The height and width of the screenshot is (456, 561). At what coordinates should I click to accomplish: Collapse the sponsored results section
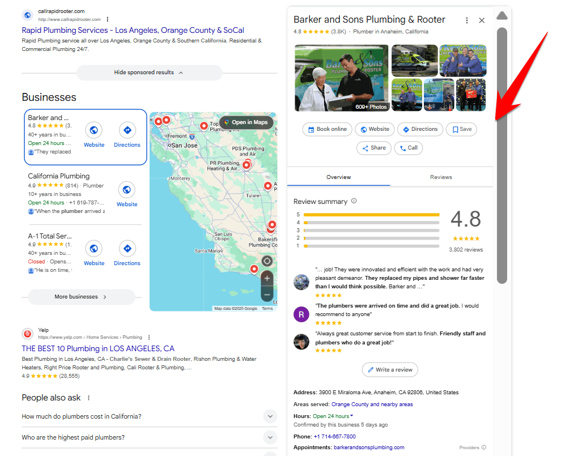pos(149,73)
